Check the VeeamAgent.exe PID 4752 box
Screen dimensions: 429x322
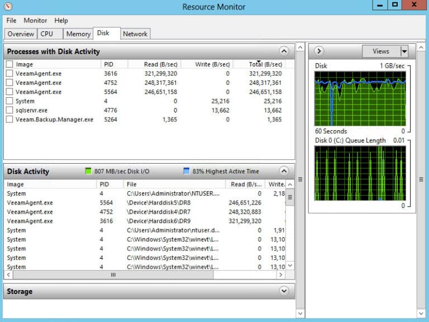point(9,82)
